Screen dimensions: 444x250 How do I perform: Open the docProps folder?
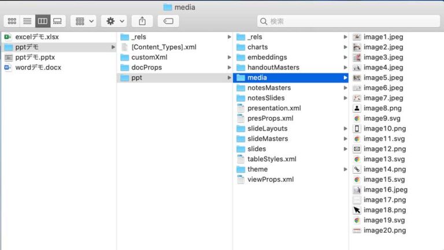(x=146, y=68)
